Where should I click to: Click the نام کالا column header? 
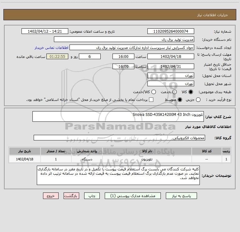pos(147,151)
